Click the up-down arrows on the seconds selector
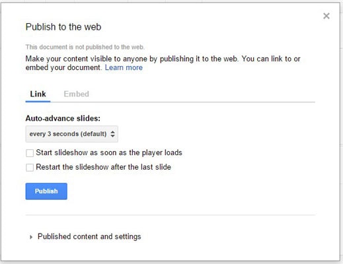This screenshot has height=264, width=343. [x=112, y=134]
